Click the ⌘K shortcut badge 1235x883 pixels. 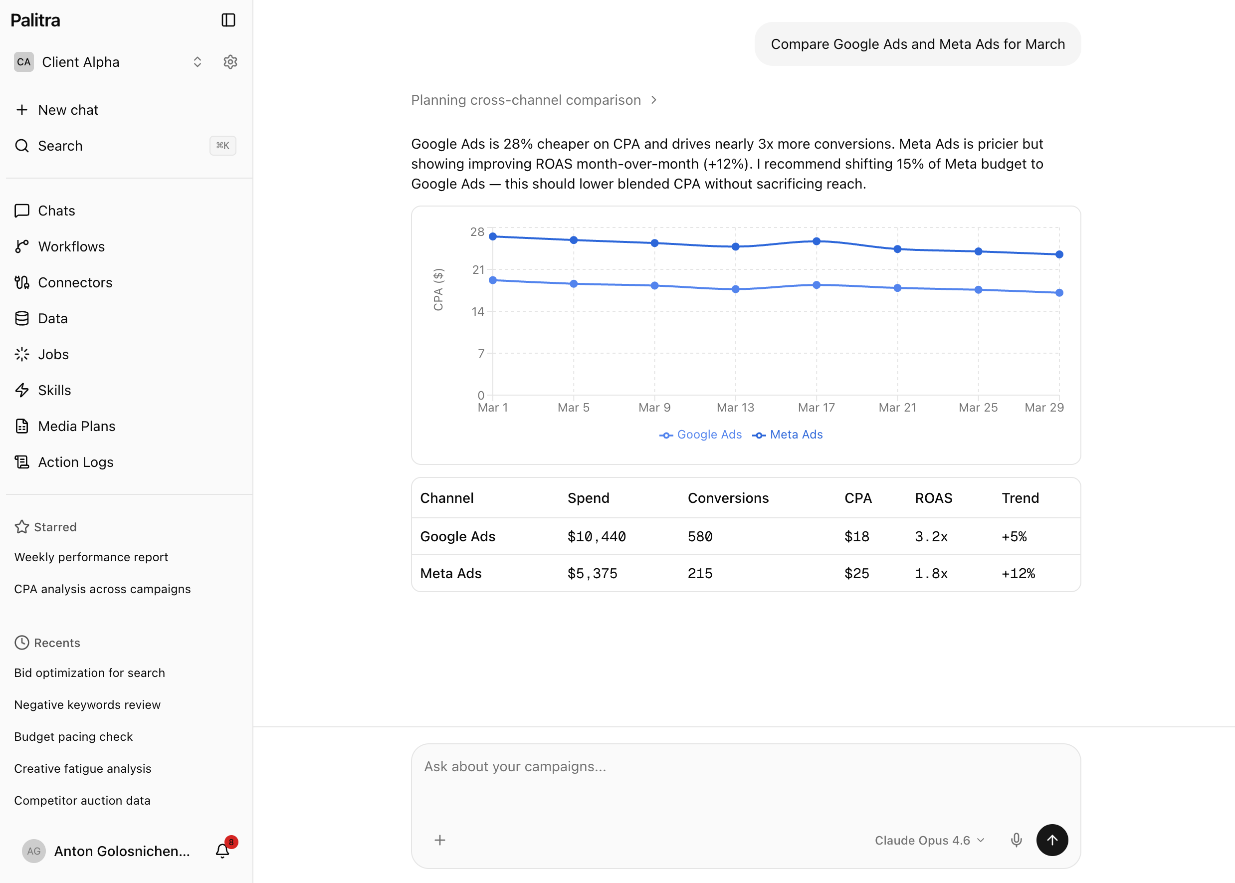point(223,146)
